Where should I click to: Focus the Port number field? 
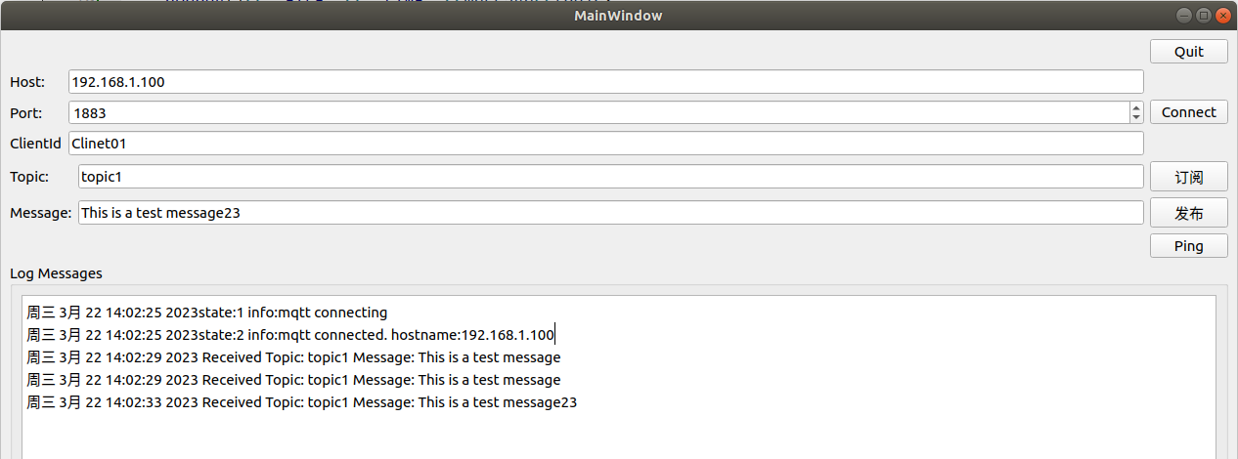[x=598, y=112]
